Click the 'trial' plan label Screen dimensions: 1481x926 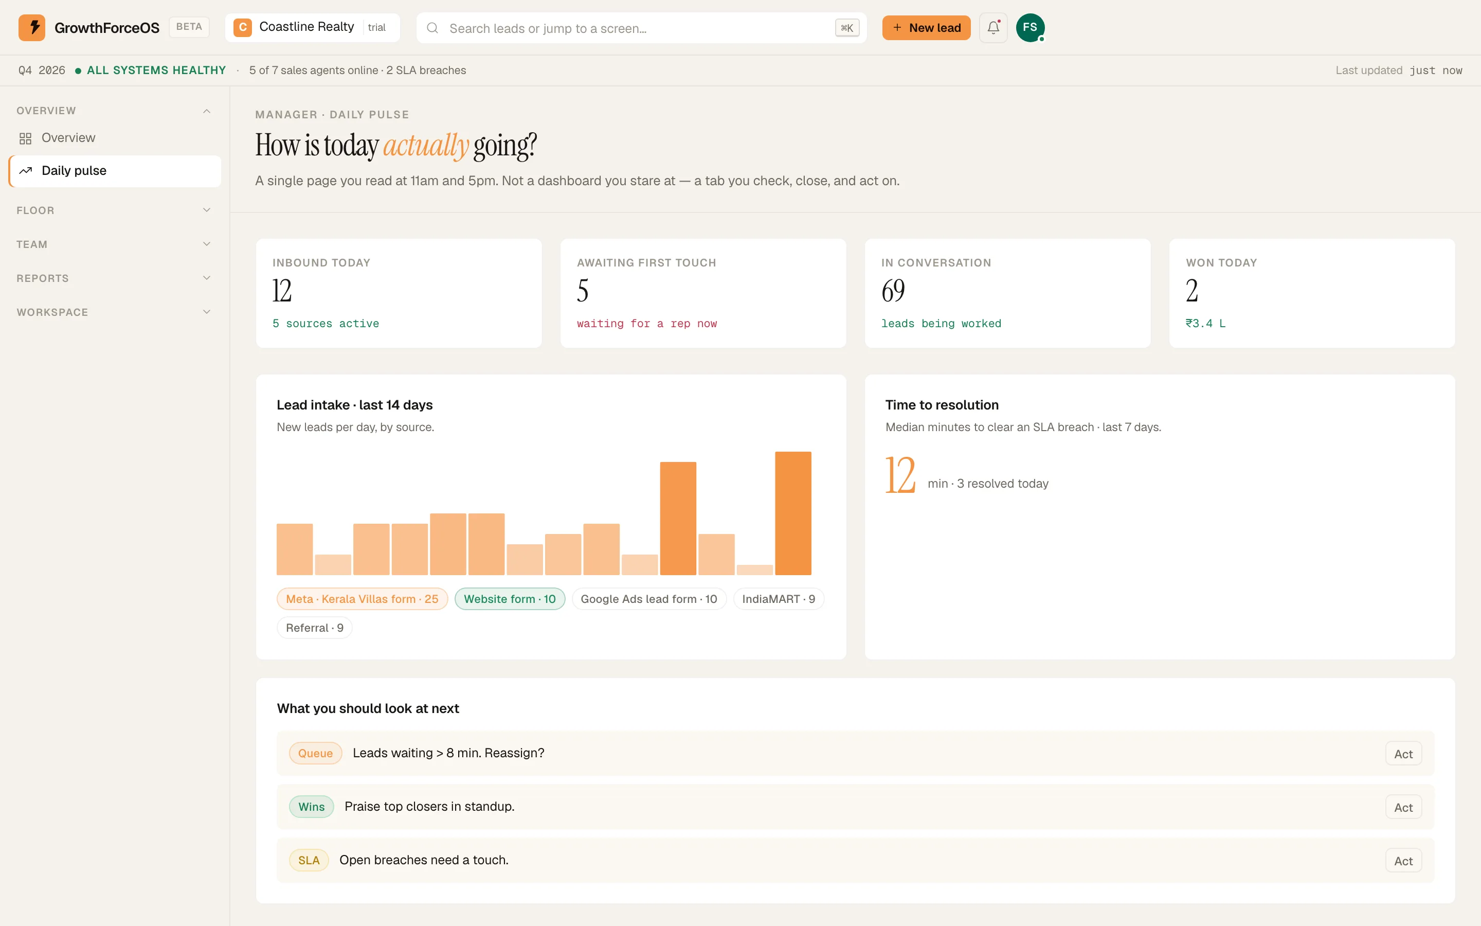(376, 28)
